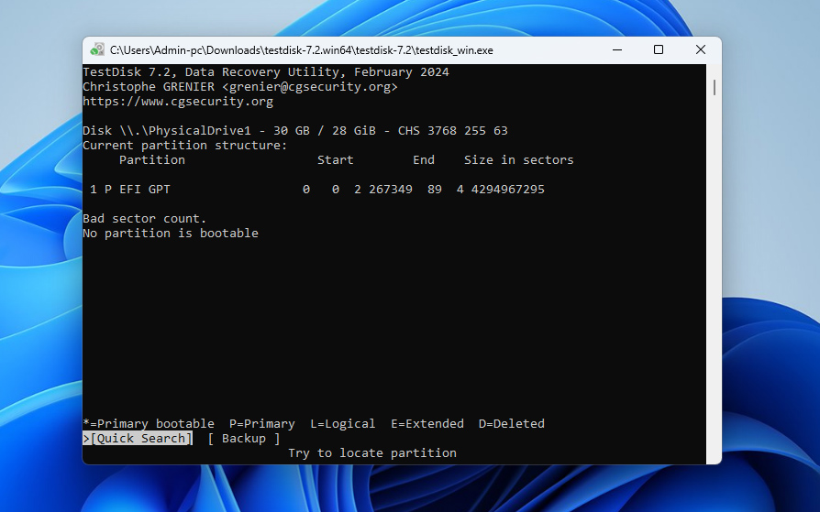Click the 'Partition' column header

click(x=152, y=160)
